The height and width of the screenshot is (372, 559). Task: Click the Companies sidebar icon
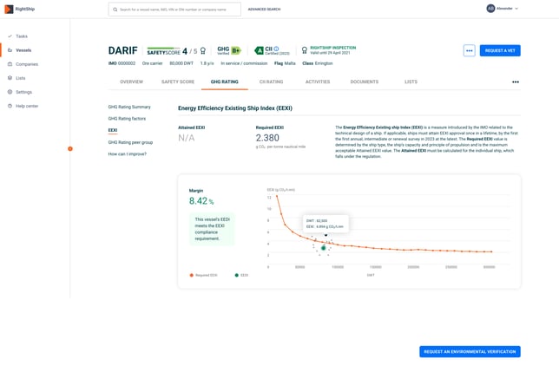pos(10,64)
